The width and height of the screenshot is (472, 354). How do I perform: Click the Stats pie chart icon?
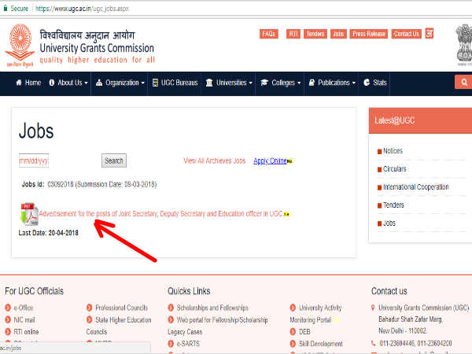tap(367, 83)
